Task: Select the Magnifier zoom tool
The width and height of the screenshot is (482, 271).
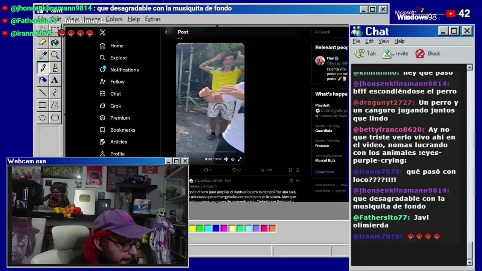Action: click(x=55, y=55)
